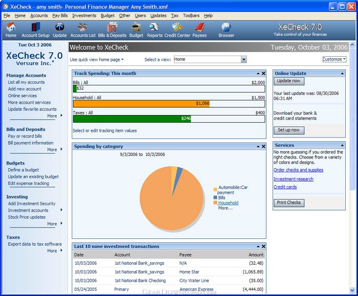Open the Tax menu
Viewport: 358px width, 296px height.
click(x=175, y=15)
